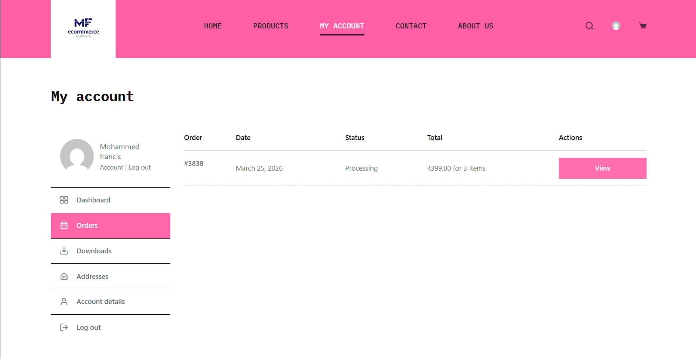Click the Dashboard grid icon
This screenshot has width=696, height=359.
64,200
